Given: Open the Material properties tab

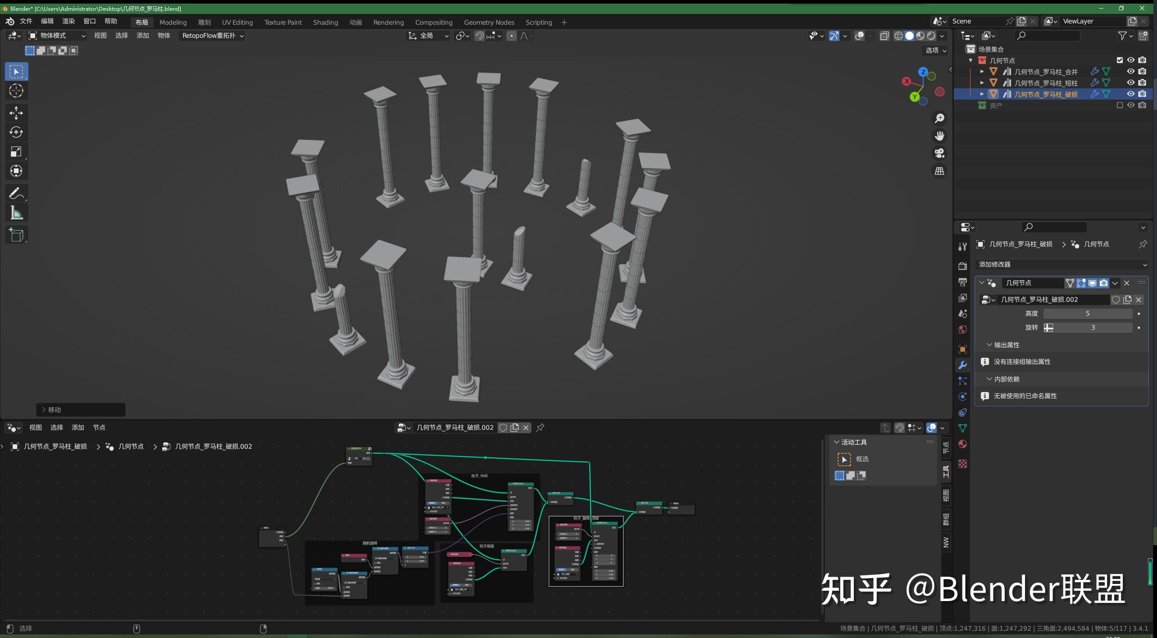Looking at the screenshot, I should [x=962, y=444].
